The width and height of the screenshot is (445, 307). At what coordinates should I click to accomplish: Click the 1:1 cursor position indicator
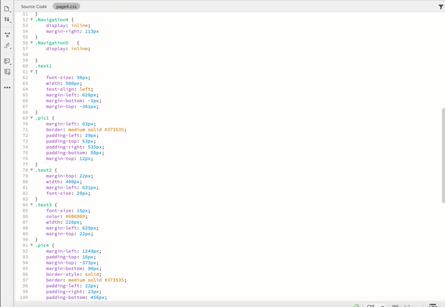(407, 306)
